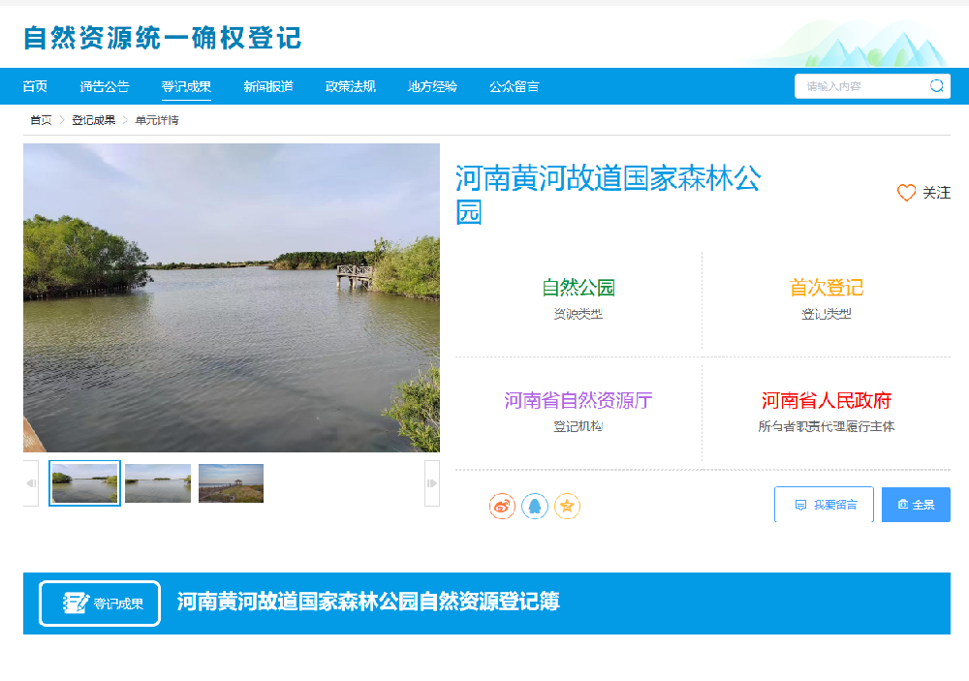
Task: Open the 全景 panorama view button
Action: (916, 505)
